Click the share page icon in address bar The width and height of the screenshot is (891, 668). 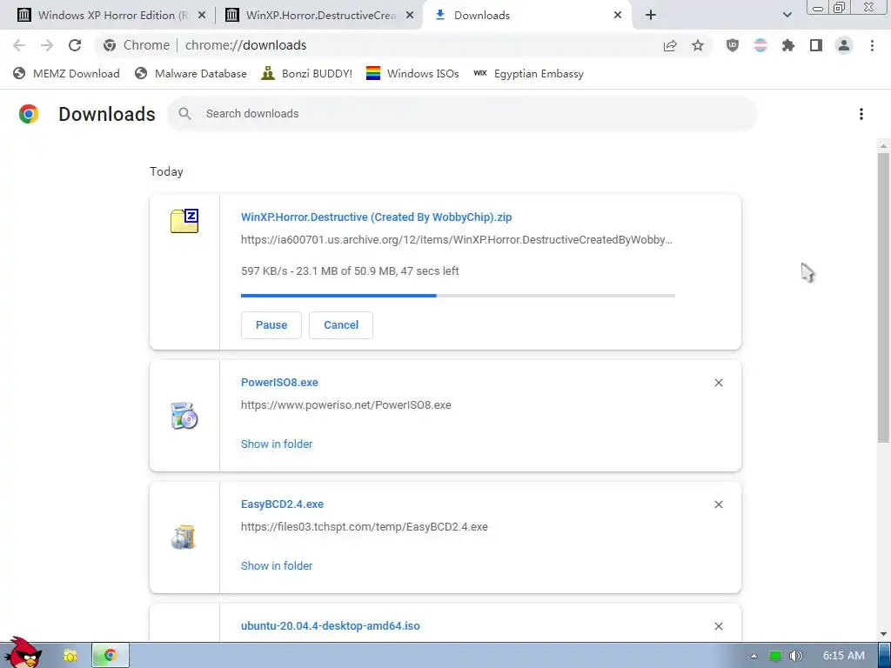(670, 45)
